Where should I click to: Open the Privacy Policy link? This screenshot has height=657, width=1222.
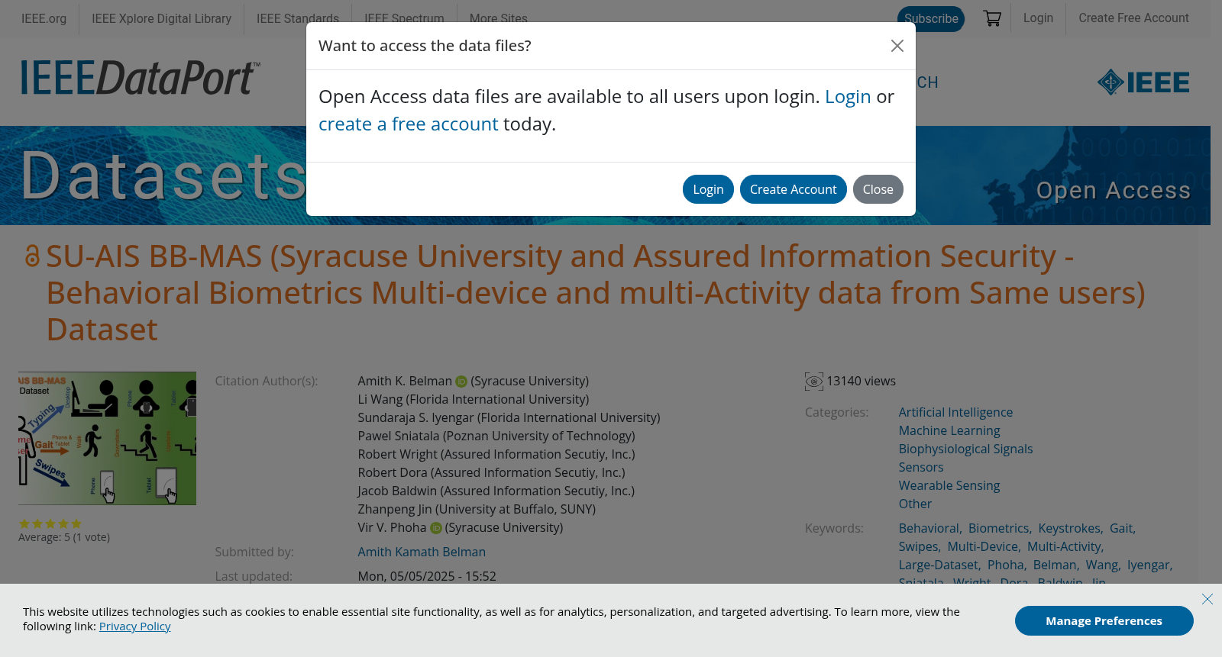(134, 626)
